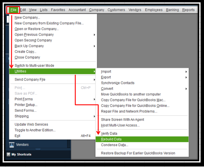The width and height of the screenshot is (204, 167).
Task: Choose Move QuickBooks to another computer
Action: [x=142, y=94]
